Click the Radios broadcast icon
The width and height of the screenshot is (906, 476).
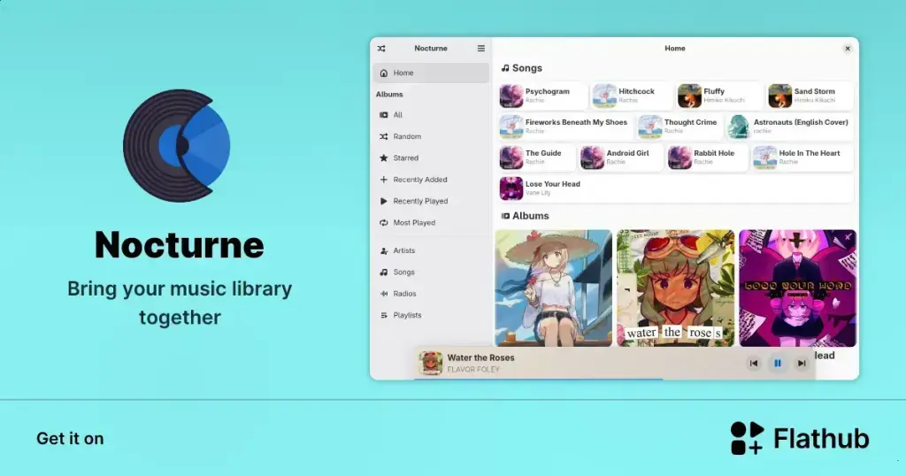point(384,294)
